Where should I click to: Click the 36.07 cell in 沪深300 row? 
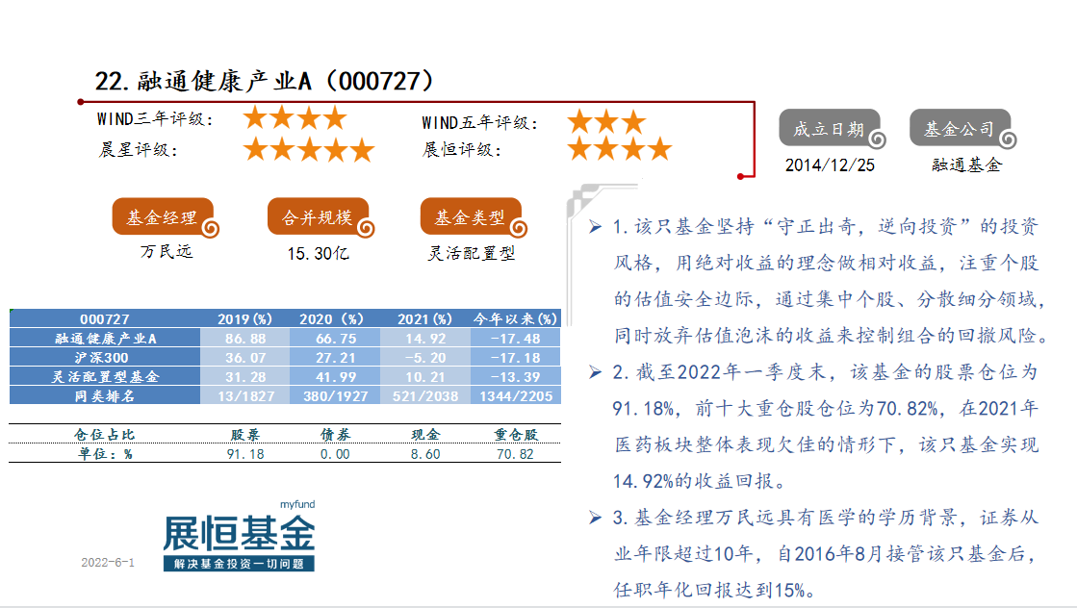coord(244,358)
